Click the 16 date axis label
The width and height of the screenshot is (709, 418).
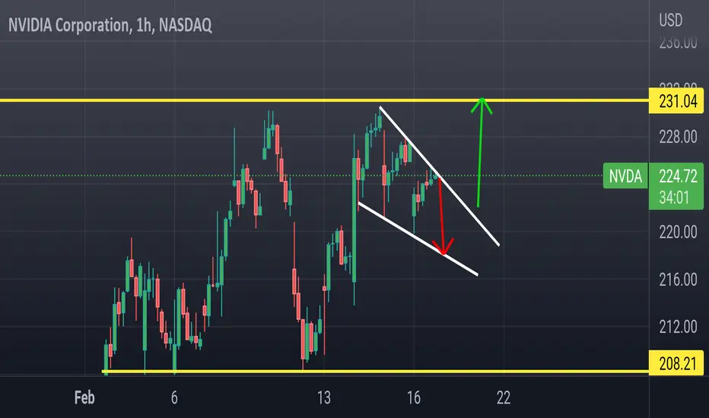pyautogui.click(x=414, y=397)
